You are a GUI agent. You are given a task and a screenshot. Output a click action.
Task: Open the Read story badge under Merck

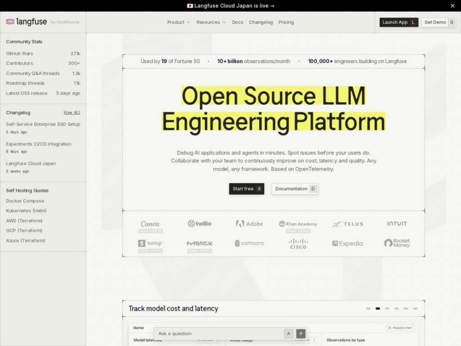coord(199,250)
